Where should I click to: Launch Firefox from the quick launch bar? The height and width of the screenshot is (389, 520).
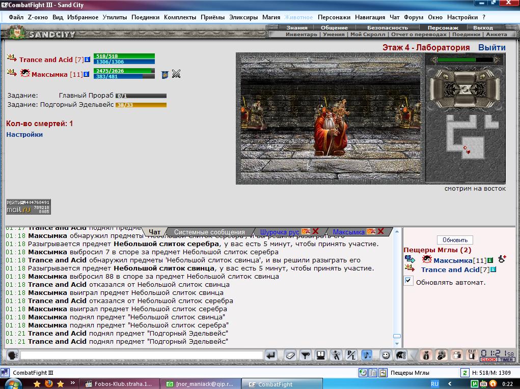coord(49,384)
